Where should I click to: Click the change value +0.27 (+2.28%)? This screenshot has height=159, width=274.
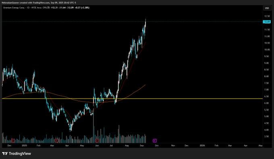click(82, 8)
